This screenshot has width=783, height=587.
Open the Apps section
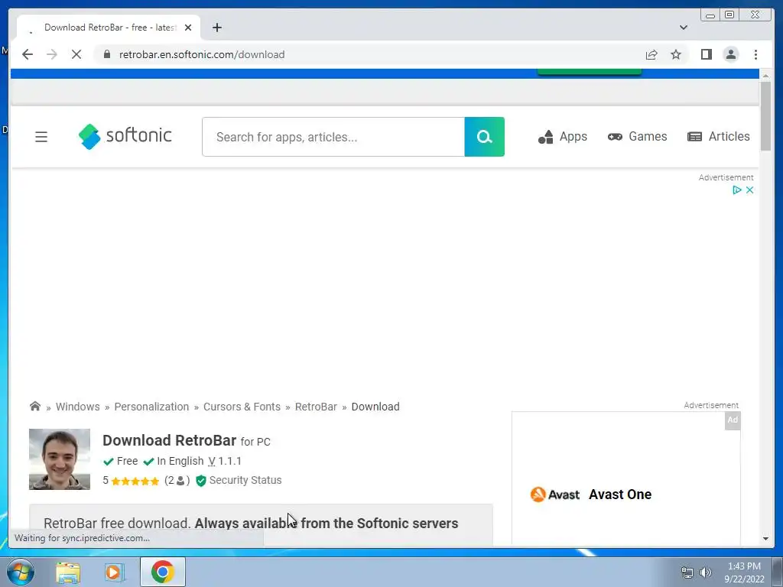[562, 136]
